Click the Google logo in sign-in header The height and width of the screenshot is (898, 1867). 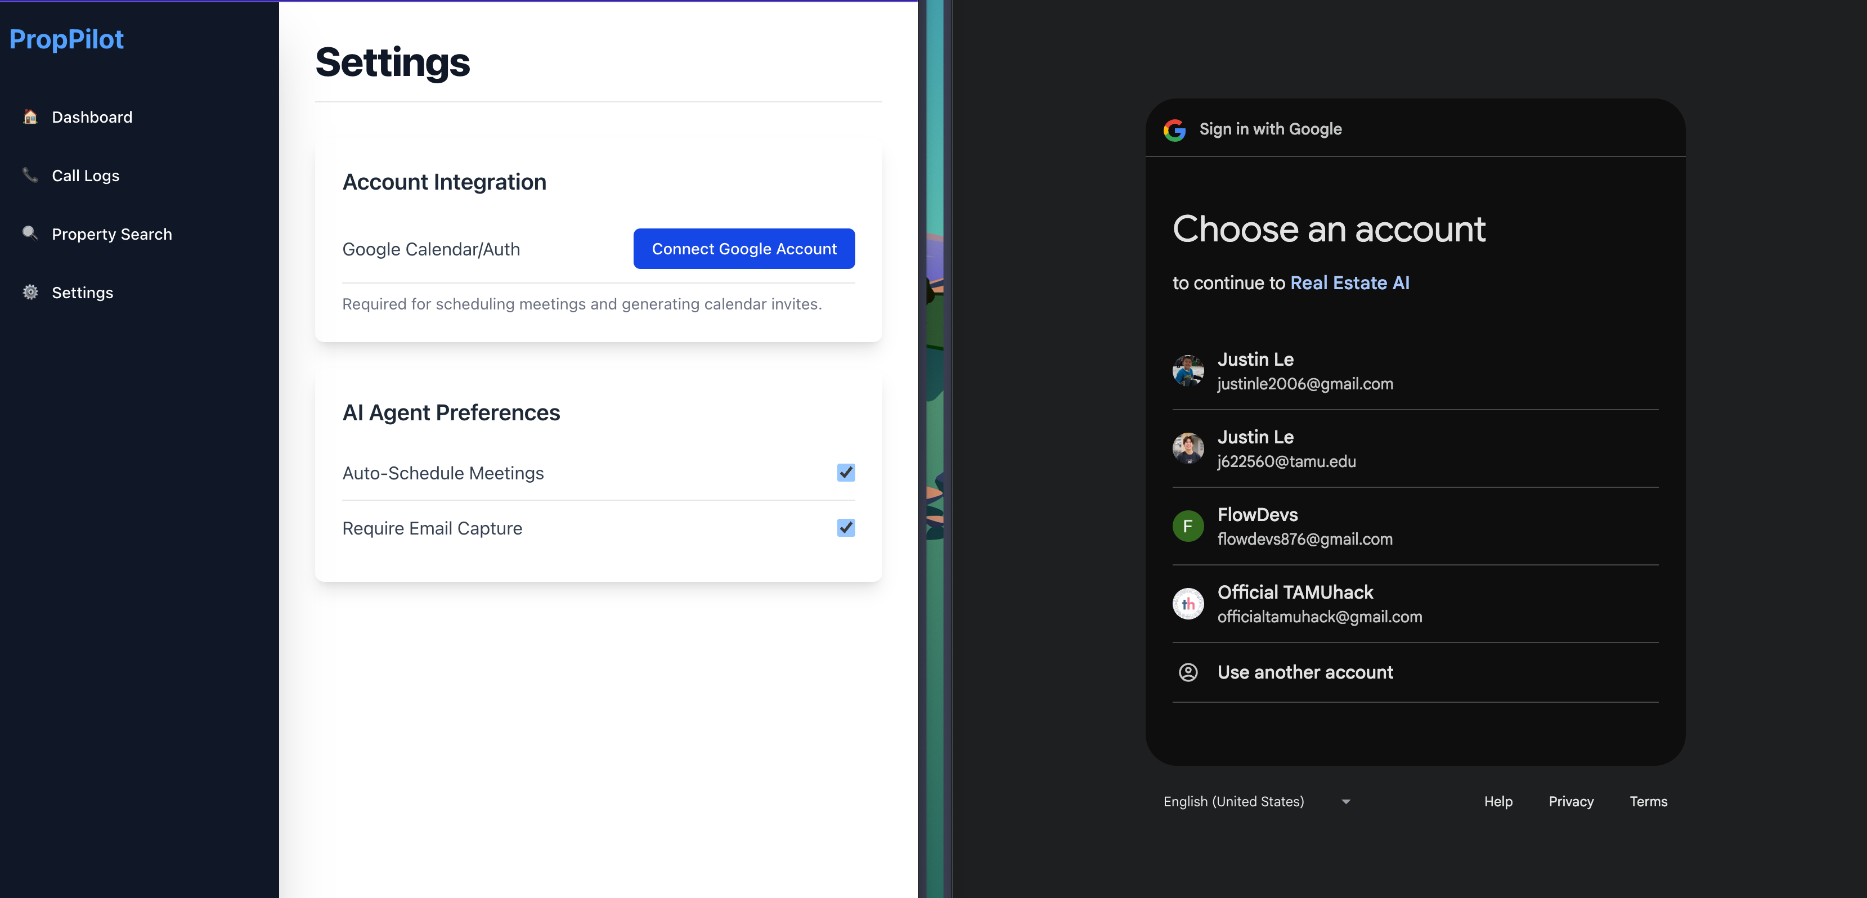pos(1174,130)
